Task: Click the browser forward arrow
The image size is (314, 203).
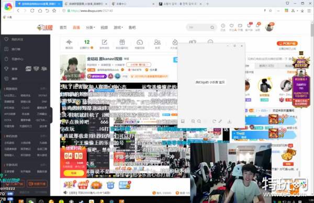Action: [x=25, y=10]
